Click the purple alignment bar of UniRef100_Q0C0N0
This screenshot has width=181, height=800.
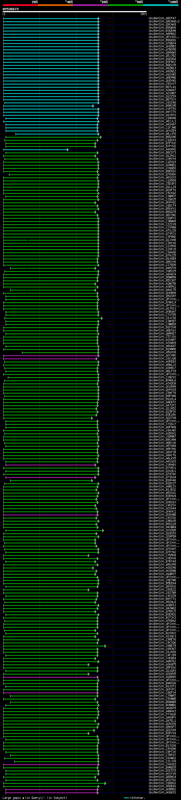point(51,356)
